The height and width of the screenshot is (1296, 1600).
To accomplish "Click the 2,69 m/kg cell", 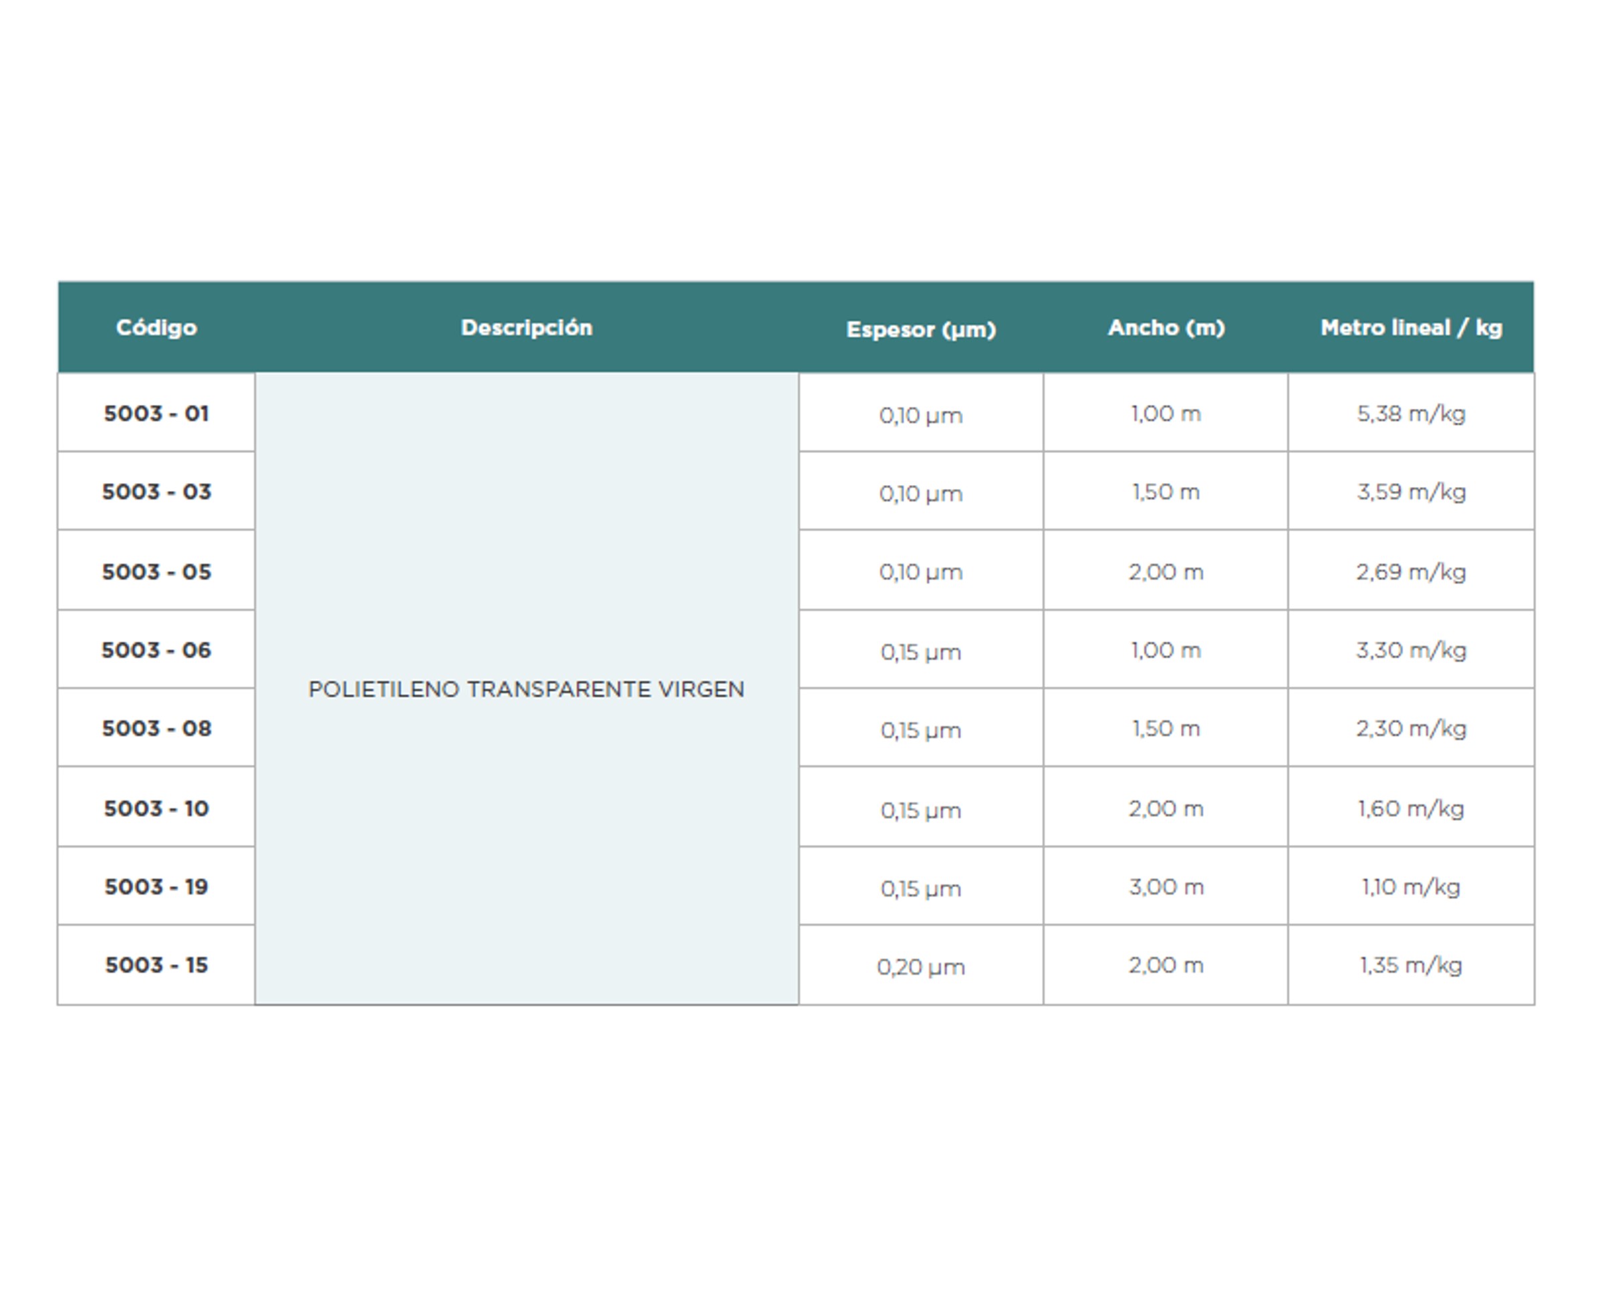I will click(1410, 571).
